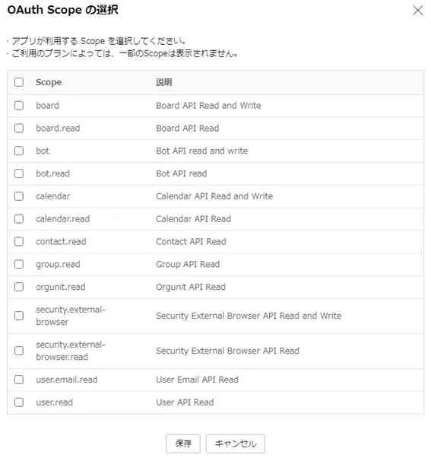Tick the group.read scope checkbox

(x=19, y=264)
